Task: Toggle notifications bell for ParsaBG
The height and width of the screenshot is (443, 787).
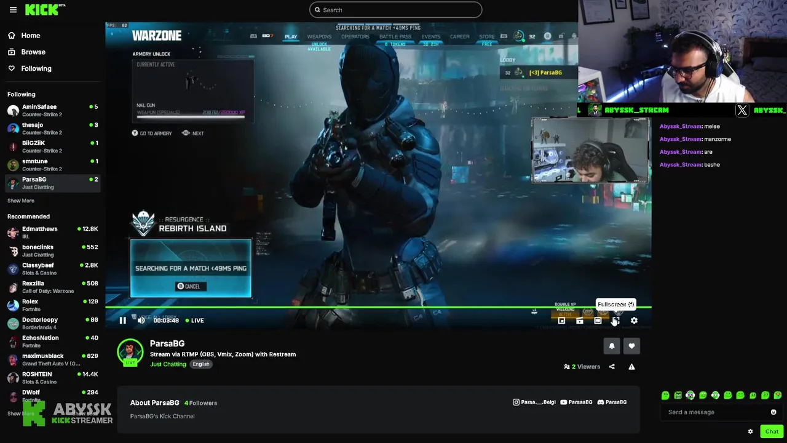Action: click(612, 346)
